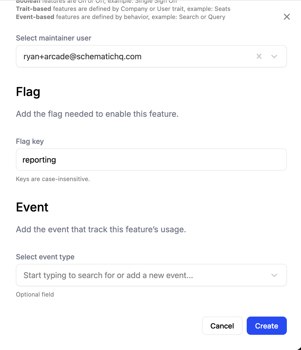This screenshot has height=350, width=301.
Task: Open the Select event type chevron
Action: tap(274, 275)
